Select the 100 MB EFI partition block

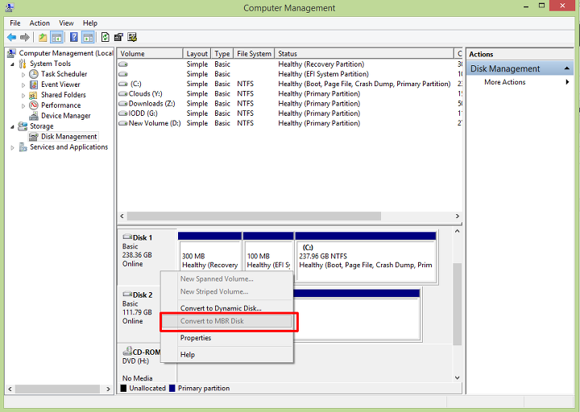(x=268, y=257)
